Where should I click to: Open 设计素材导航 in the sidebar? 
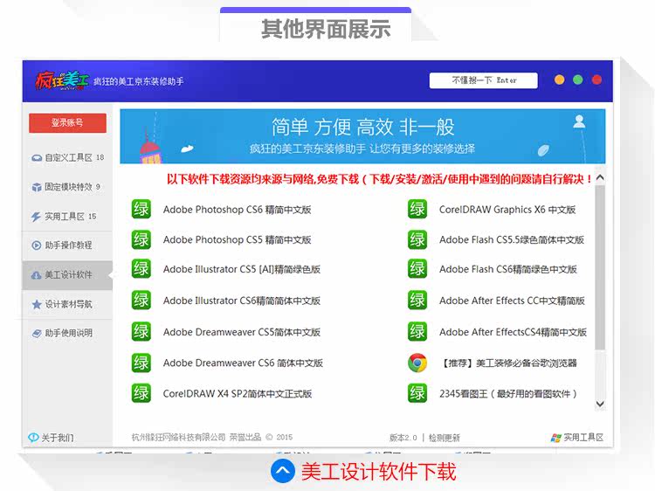pyautogui.click(x=67, y=304)
